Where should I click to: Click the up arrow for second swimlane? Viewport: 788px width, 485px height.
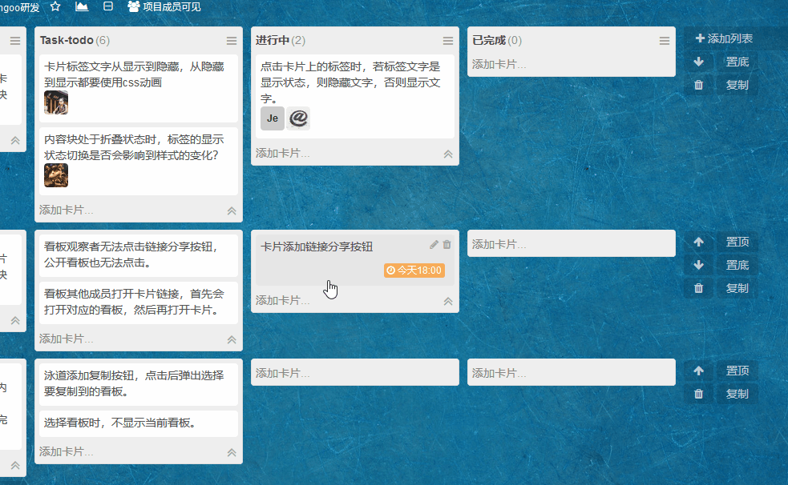coord(698,242)
